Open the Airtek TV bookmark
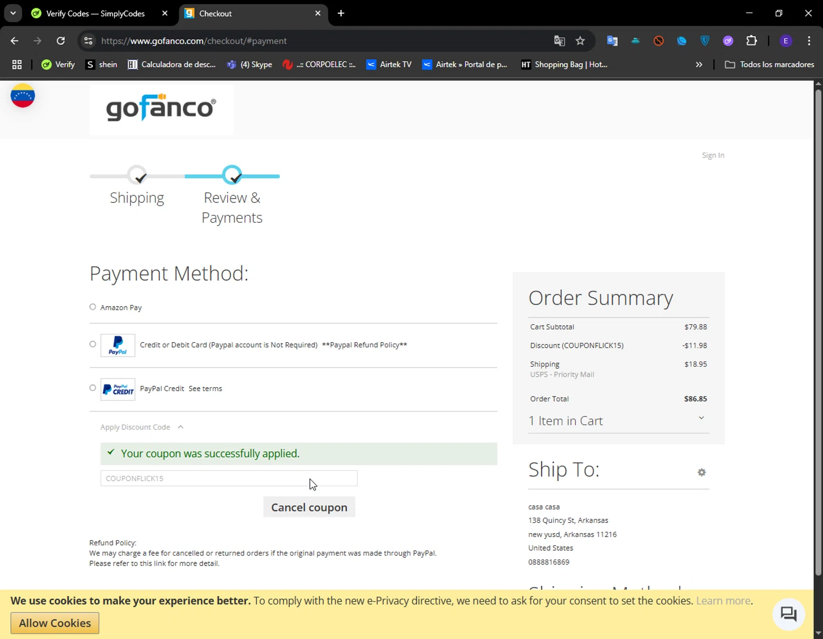 [x=389, y=64]
